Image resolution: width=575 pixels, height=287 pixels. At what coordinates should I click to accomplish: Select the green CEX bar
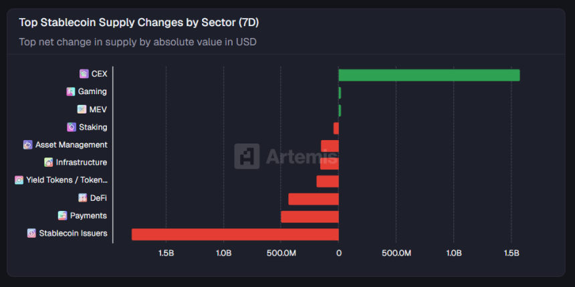point(429,75)
